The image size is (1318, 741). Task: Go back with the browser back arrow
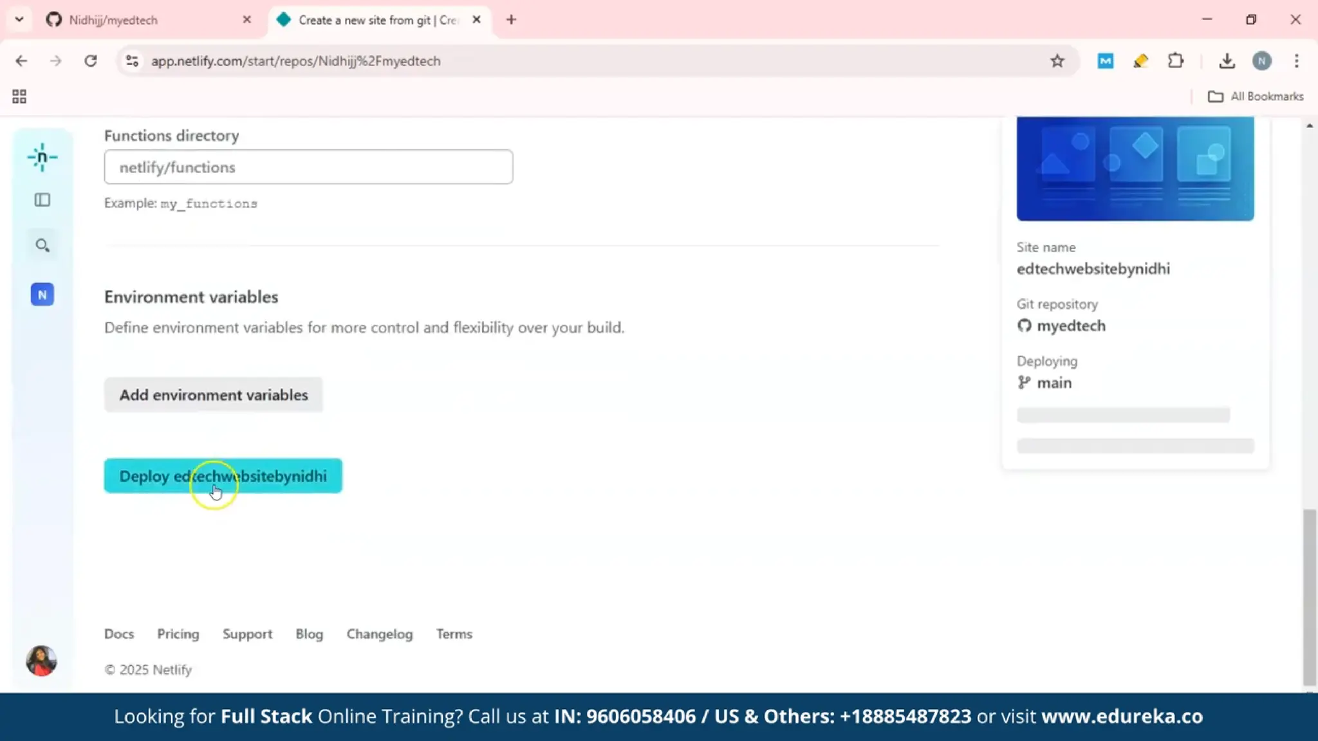(x=21, y=60)
